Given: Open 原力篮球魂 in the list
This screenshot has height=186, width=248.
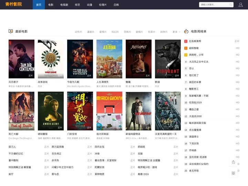Looking at the screenshot, I should pos(58,147).
